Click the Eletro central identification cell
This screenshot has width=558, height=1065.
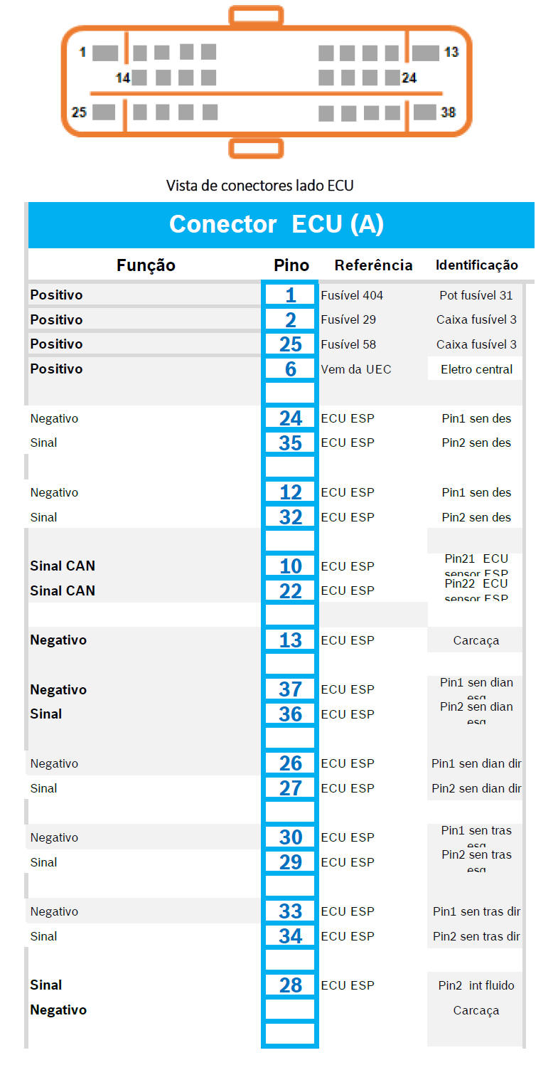click(476, 369)
